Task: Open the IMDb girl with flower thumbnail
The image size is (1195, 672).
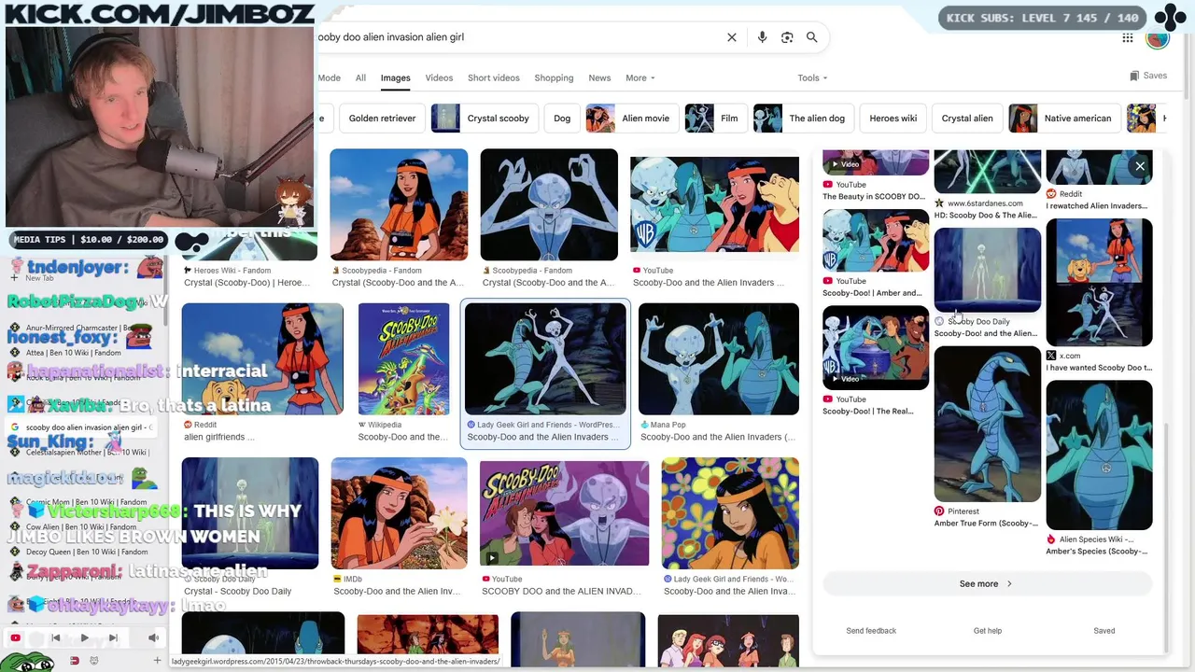Action: tap(399, 513)
